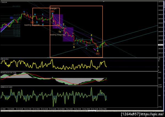Select the active GOLD,H4 chart tab

click(92, 111)
